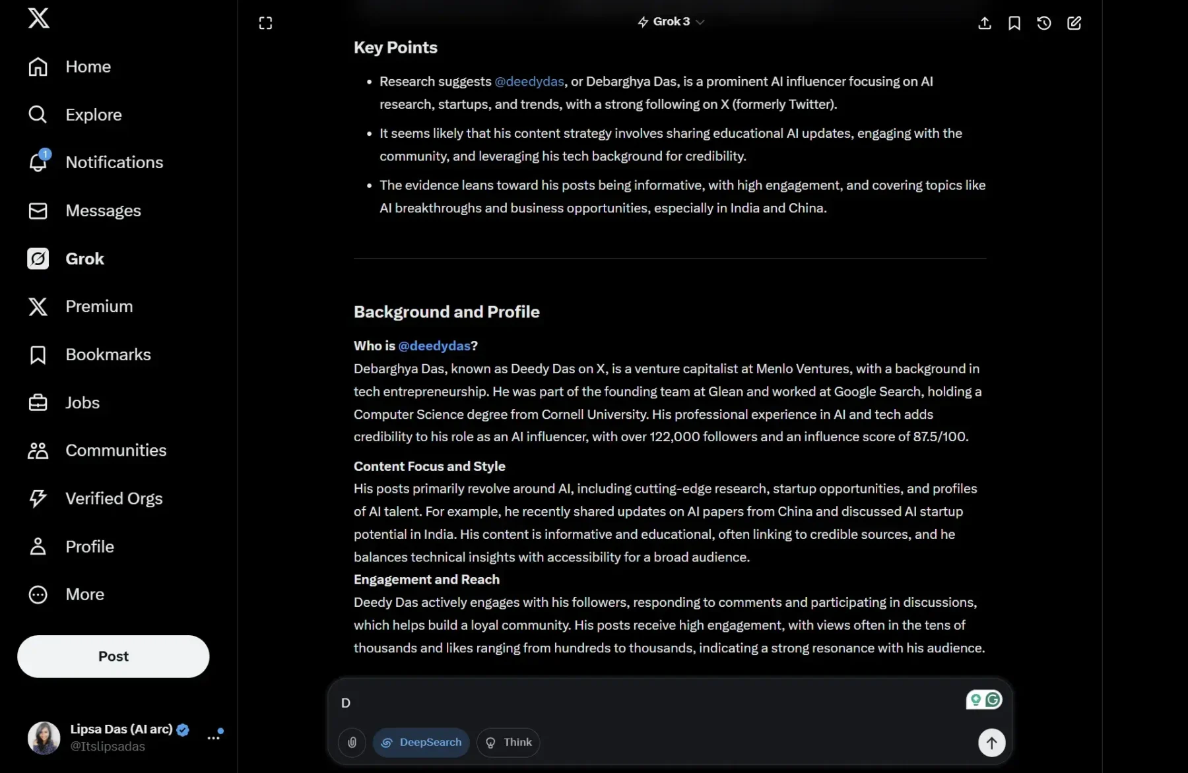Click the Home house icon
Viewport: 1188px width, 773px height.
38,67
